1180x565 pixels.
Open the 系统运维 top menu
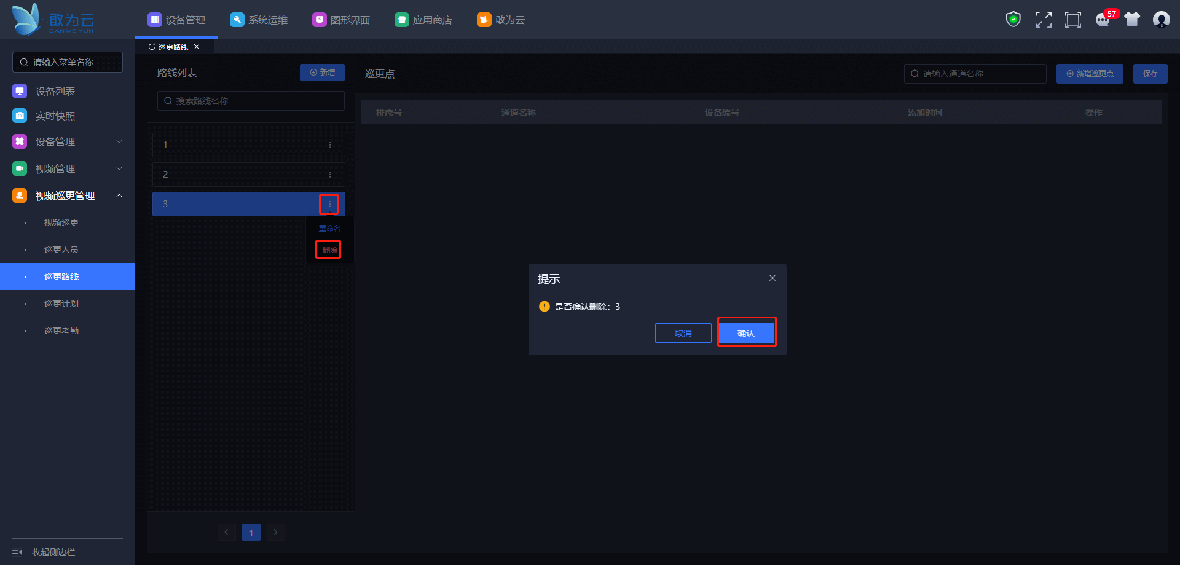tap(259, 20)
